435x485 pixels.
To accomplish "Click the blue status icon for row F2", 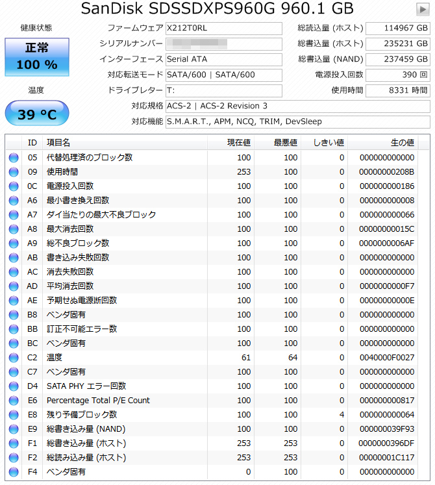I will coord(14,458).
